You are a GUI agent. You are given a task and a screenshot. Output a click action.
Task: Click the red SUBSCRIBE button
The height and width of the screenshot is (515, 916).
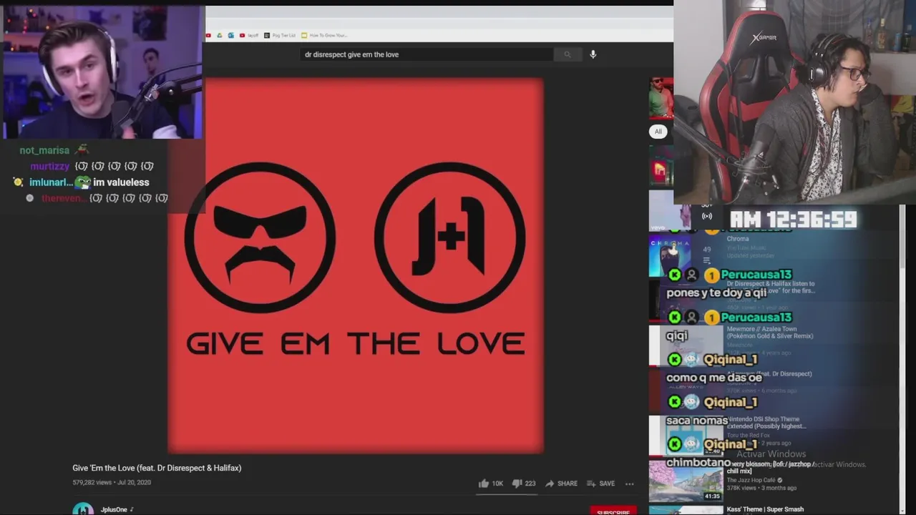(x=613, y=511)
